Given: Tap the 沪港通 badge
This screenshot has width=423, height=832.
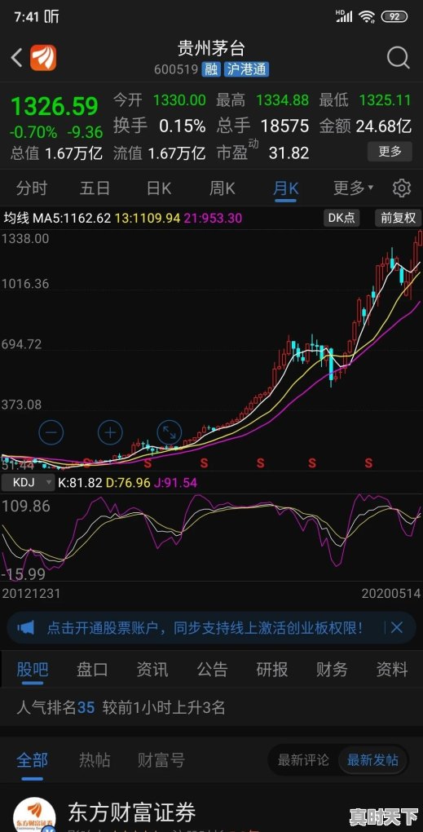Looking at the screenshot, I should click(246, 69).
